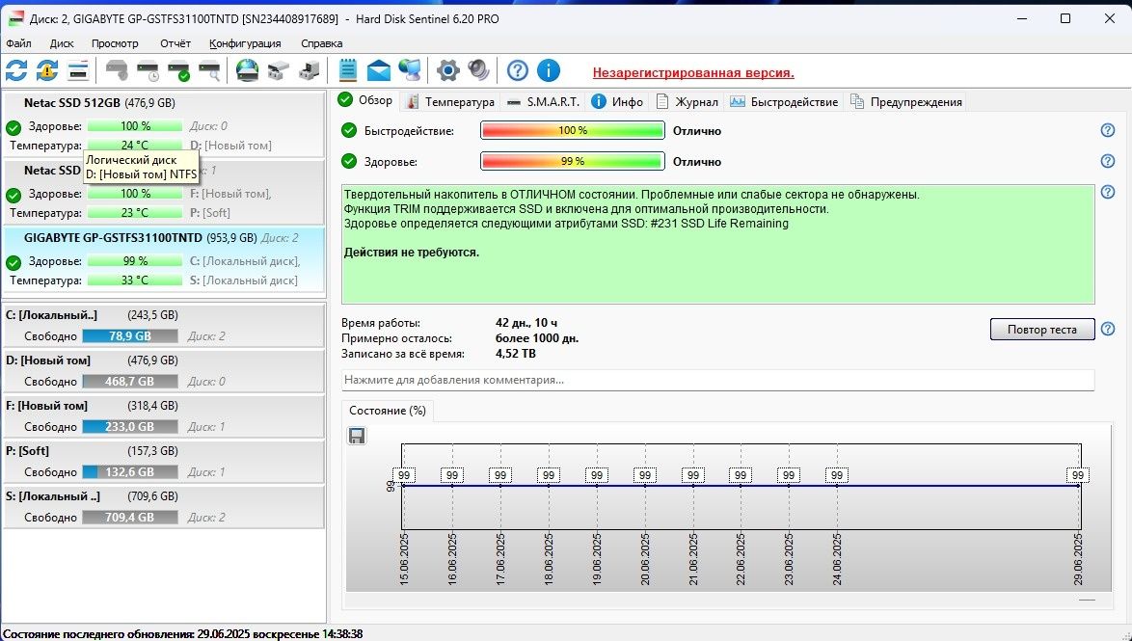Click the disk list panel toolbar icon

[78, 70]
